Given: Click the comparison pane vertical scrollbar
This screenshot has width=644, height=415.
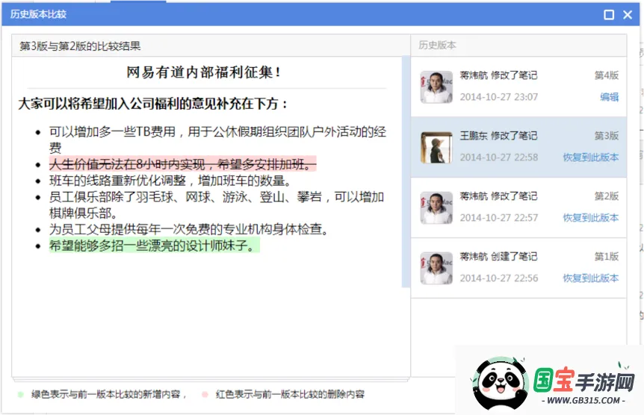Looking at the screenshot, I should 406,172.
